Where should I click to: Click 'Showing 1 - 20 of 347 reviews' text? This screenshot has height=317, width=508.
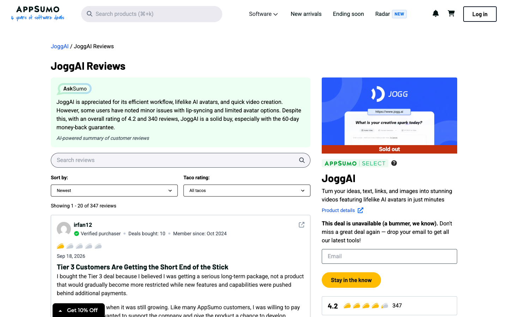(x=84, y=206)
